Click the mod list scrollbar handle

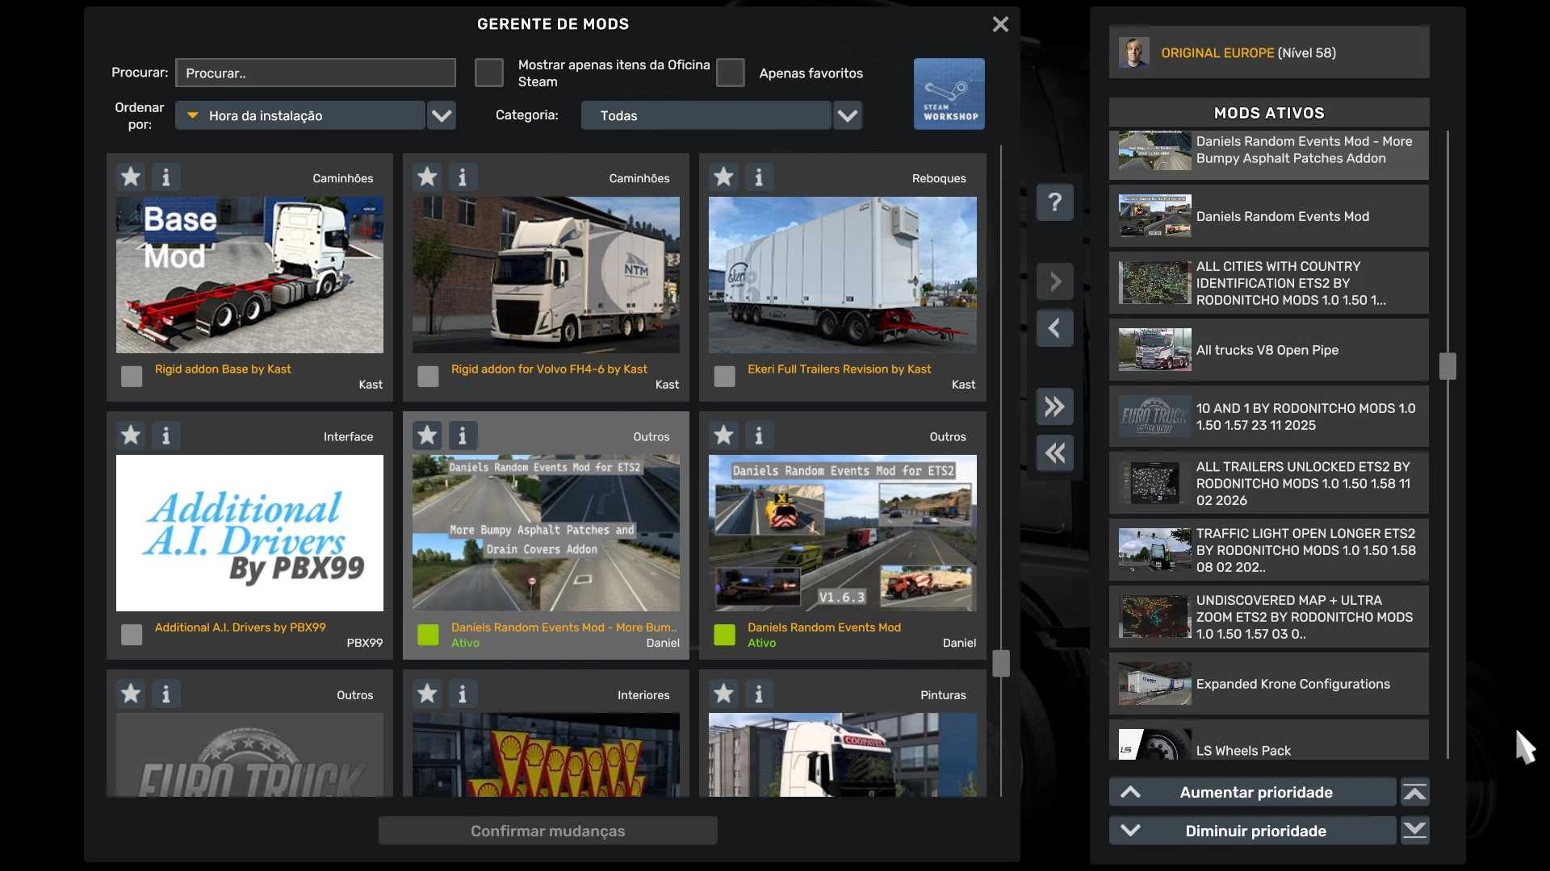pos(1001,663)
